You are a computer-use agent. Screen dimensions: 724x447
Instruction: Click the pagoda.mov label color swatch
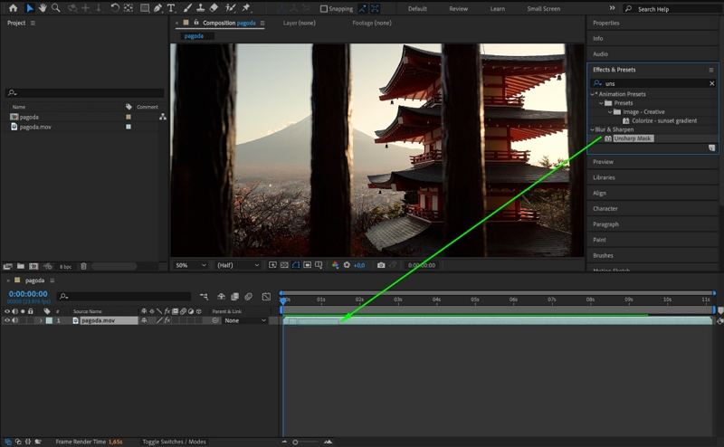click(49, 320)
